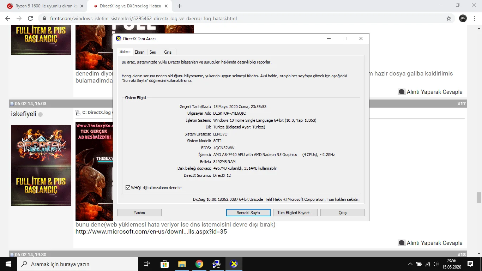Click the post title C: DirectX.log
Image resolution: width=482 pixels, height=271 pixels.
pos(97,113)
